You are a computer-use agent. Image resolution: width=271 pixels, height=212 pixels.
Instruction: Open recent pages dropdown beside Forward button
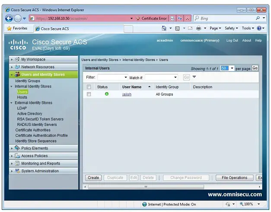click(x=24, y=18)
